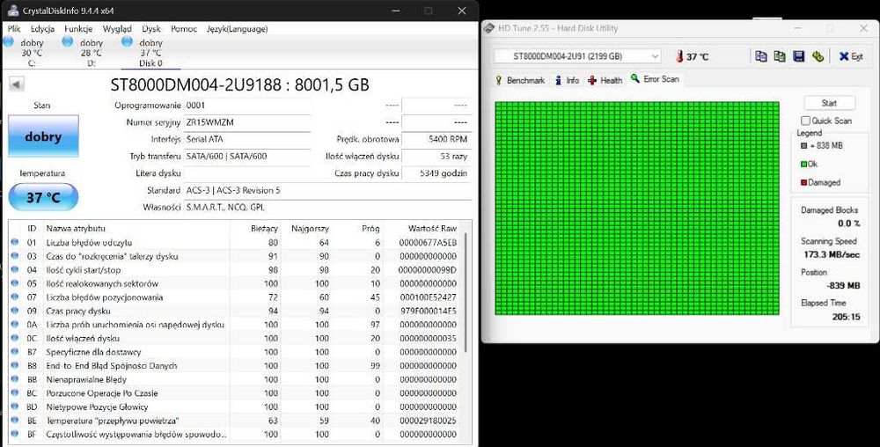Click the green Ok legend swatch

click(x=803, y=164)
